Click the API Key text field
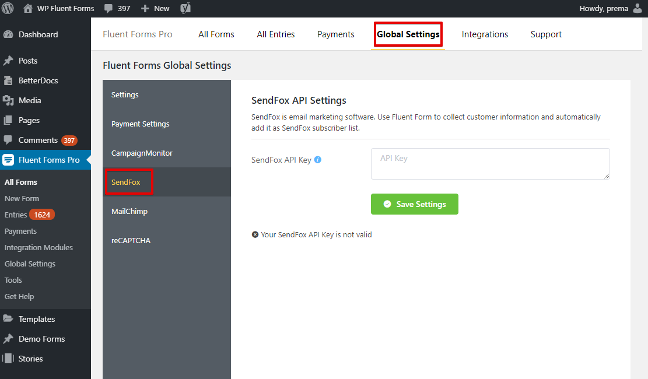Image resolution: width=648 pixels, height=379 pixels. pos(490,164)
